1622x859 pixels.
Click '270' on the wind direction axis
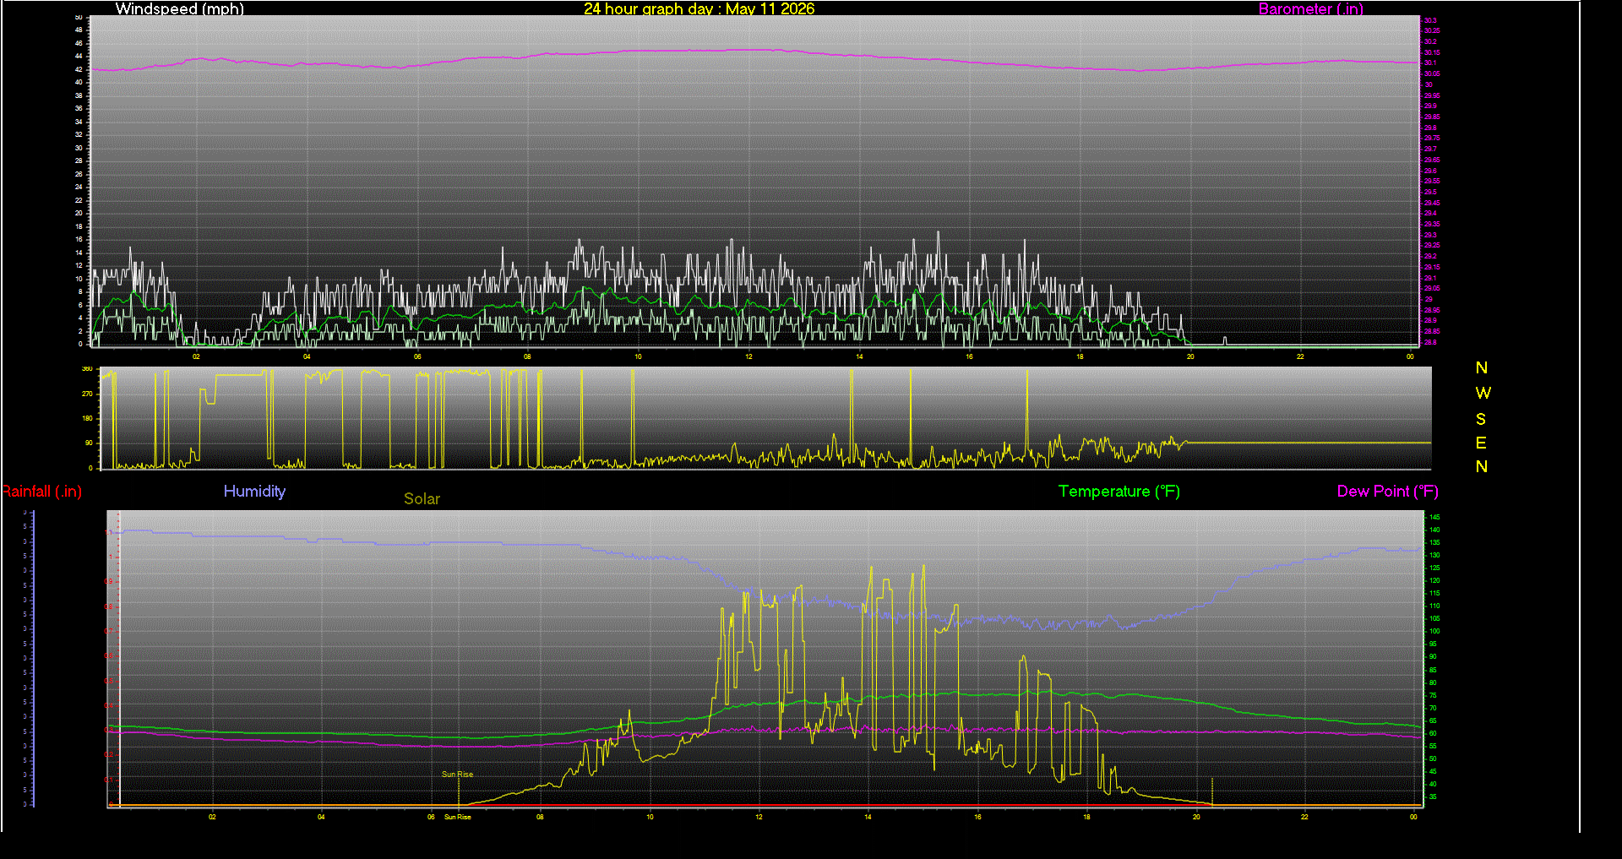pyautogui.click(x=87, y=394)
